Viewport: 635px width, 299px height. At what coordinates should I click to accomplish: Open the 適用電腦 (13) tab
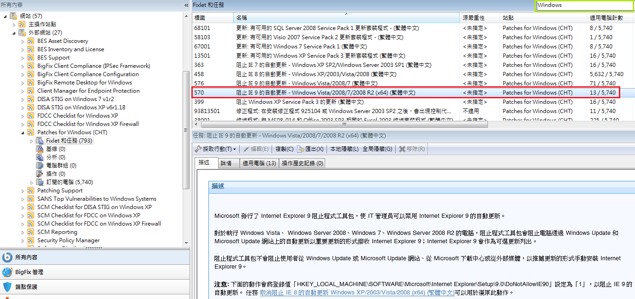(x=259, y=163)
